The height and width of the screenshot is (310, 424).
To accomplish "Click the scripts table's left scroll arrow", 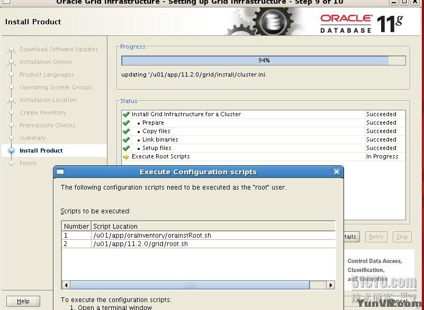I will click(x=66, y=285).
